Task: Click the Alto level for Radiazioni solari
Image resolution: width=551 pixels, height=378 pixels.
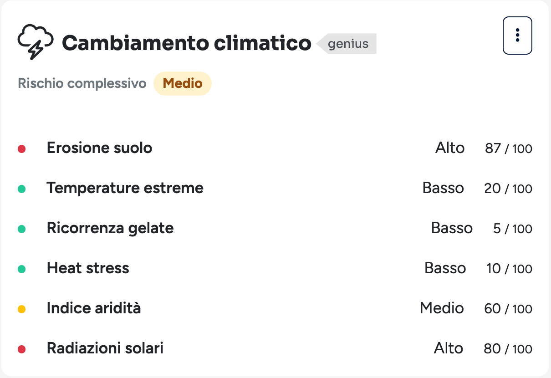Action: point(449,348)
